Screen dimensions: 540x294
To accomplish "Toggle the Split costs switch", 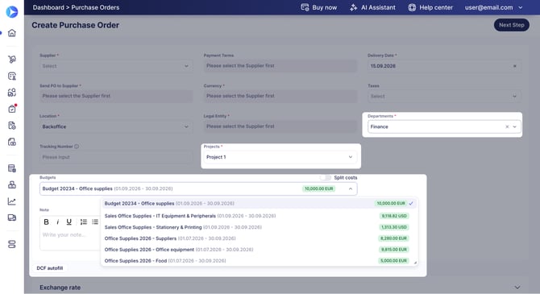I will click(325, 178).
